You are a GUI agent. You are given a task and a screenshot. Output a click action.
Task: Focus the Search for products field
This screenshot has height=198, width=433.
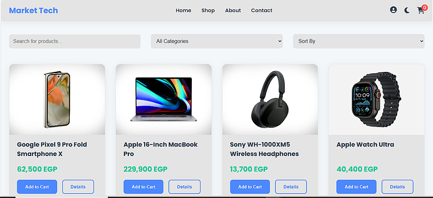[x=75, y=41]
